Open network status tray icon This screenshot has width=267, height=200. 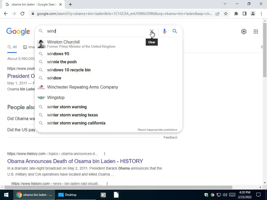(219, 195)
